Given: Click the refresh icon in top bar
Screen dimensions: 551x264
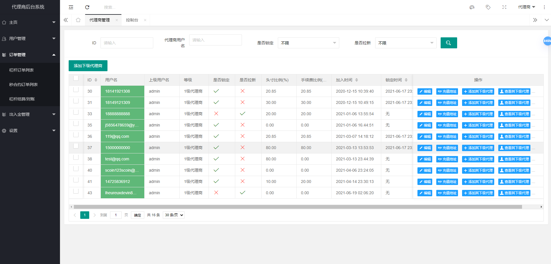Looking at the screenshot, I should 87,7.
